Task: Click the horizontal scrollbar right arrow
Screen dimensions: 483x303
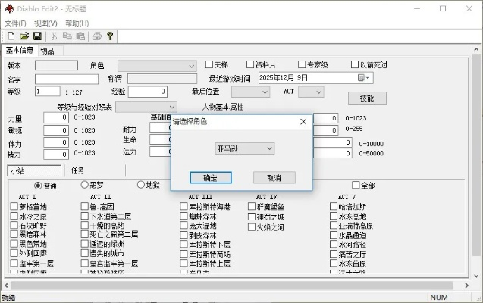Action: [x=466, y=286]
